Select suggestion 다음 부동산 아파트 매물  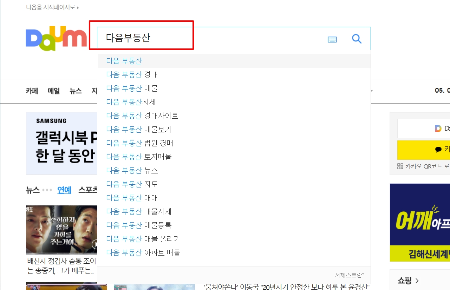234,252
